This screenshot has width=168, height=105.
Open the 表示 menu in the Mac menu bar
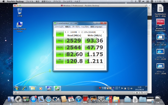tap(37, 1)
